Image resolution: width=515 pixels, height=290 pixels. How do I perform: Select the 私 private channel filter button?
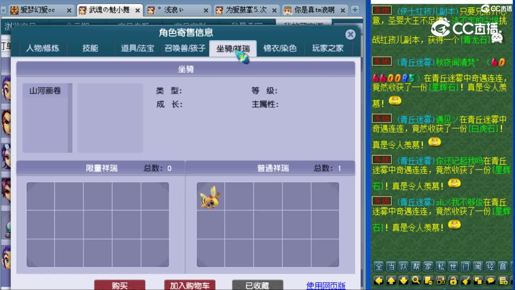pyautogui.click(x=441, y=267)
